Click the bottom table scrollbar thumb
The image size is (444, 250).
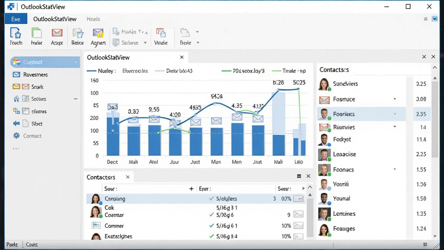pos(310,217)
